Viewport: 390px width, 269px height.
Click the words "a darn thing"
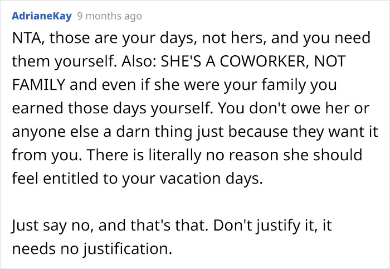coord(148,132)
